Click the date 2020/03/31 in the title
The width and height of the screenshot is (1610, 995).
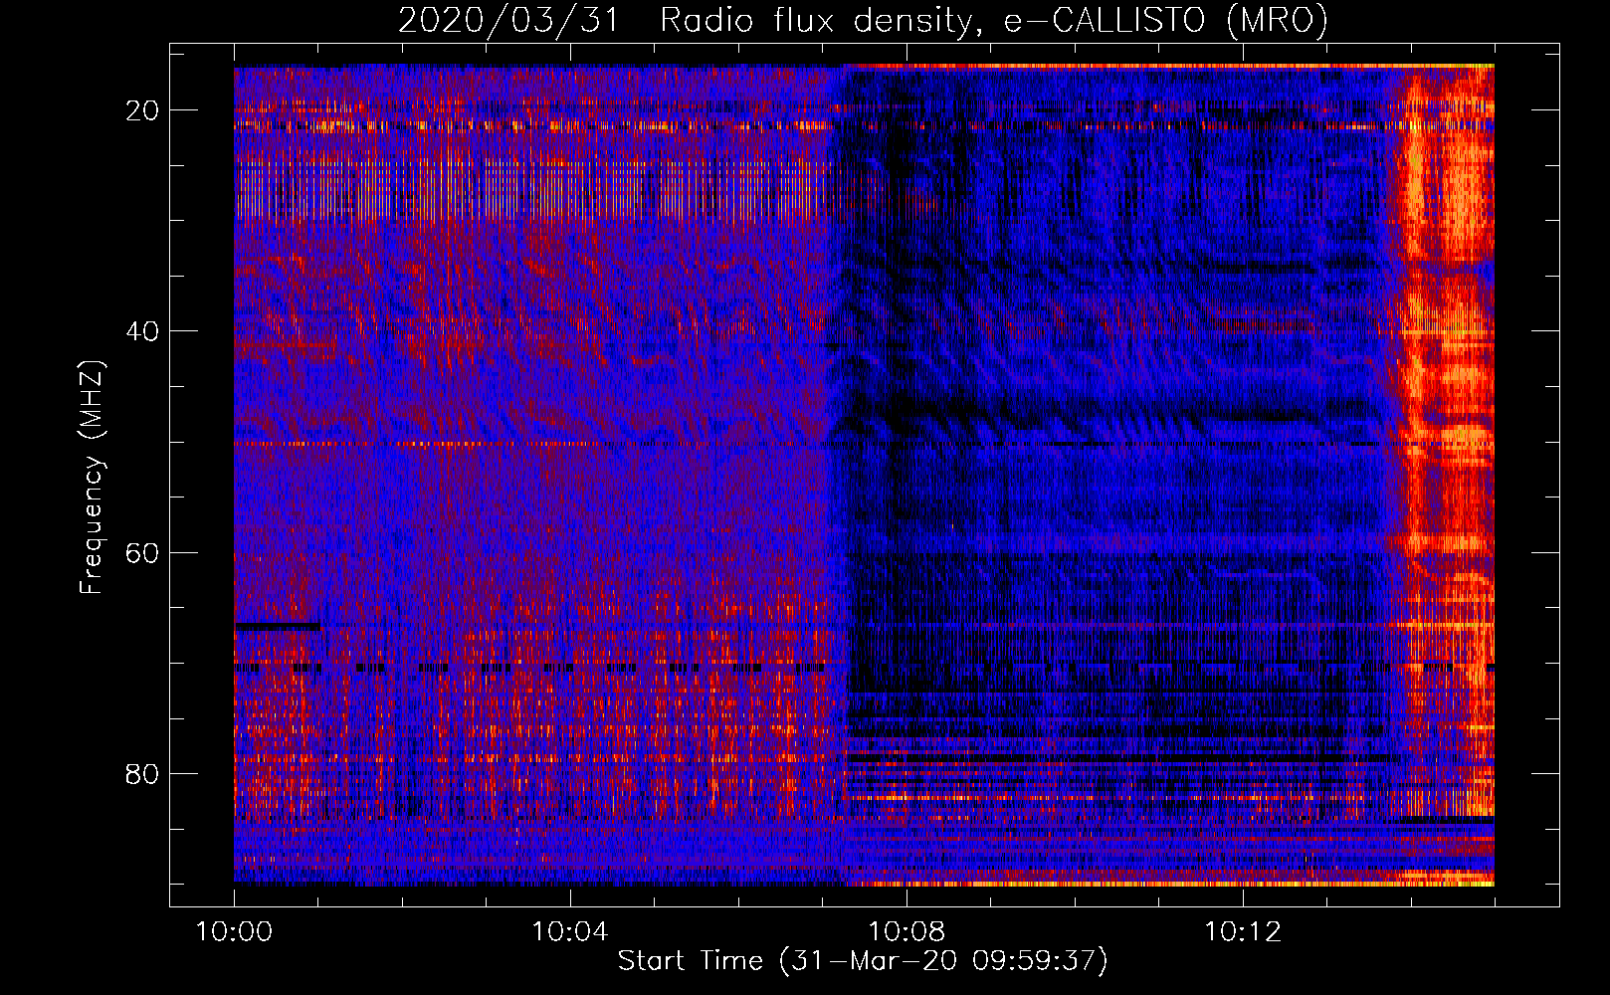click(x=508, y=21)
